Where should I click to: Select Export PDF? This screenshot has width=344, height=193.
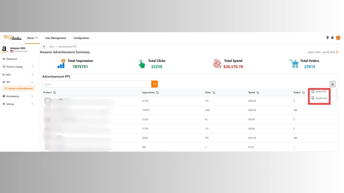[x=320, y=91]
